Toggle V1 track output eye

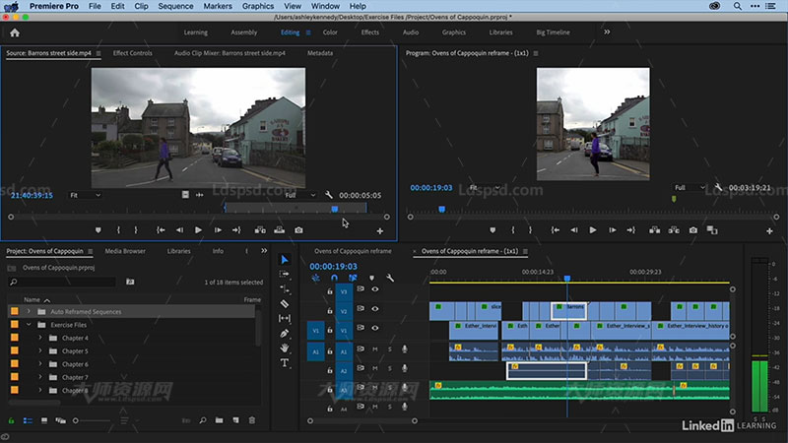[x=375, y=328]
